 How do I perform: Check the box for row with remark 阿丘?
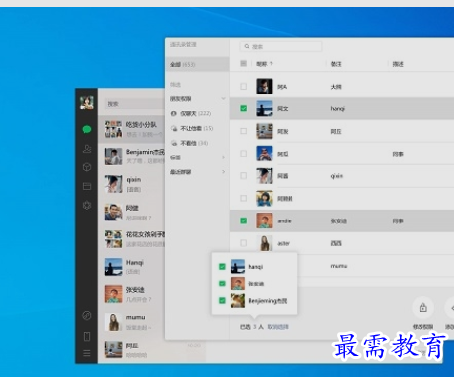click(x=244, y=131)
